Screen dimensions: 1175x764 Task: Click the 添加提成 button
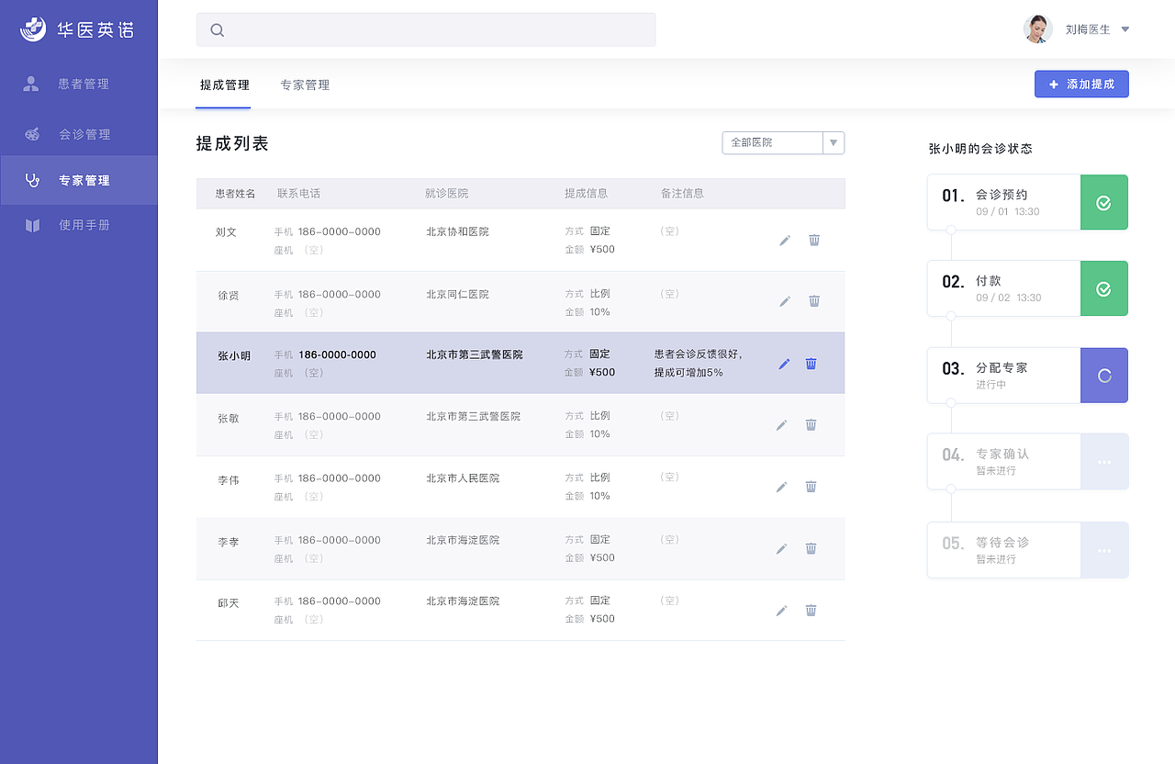coord(1081,84)
